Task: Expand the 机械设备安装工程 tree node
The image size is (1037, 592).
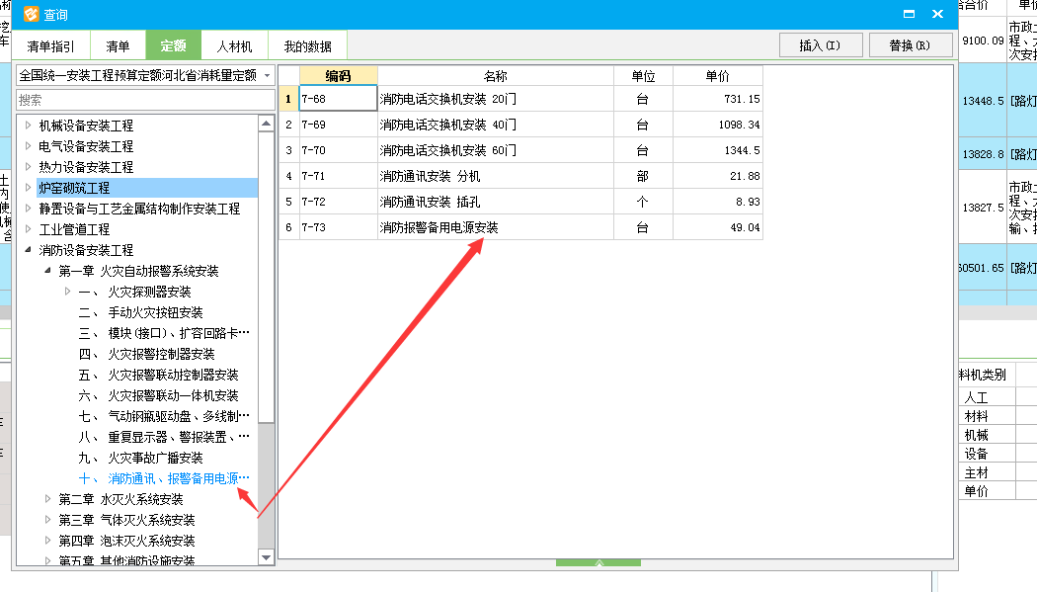Action: [28, 125]
